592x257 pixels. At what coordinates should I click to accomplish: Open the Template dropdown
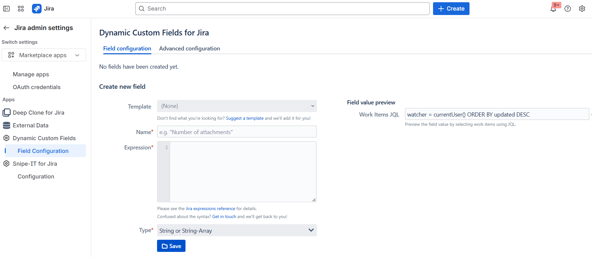point(237,106)
